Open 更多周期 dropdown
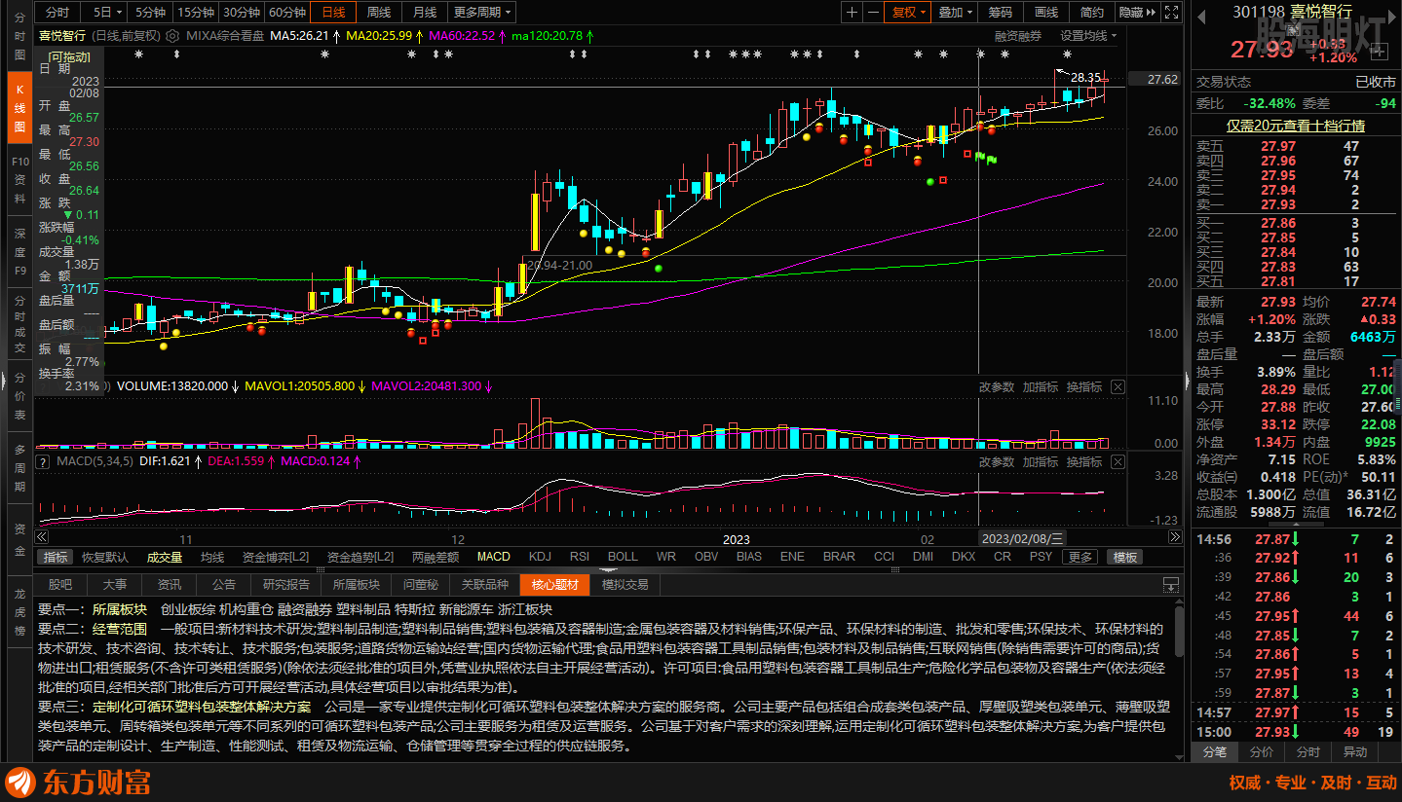This screenshot has width=1402, height=802. click(x=483, y=12)
